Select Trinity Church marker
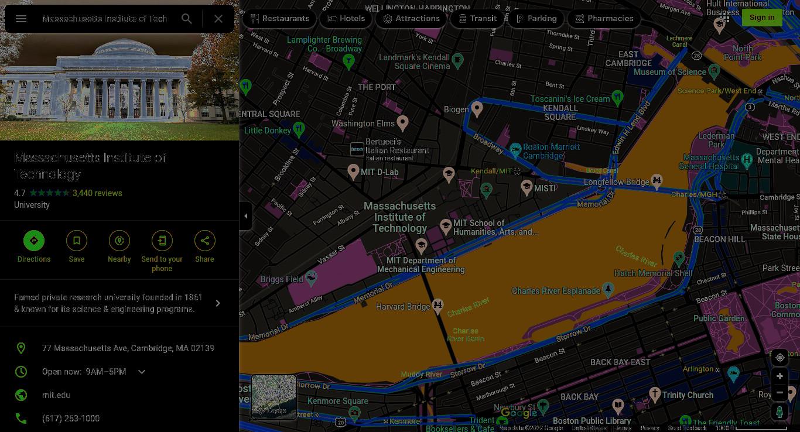This screenshot has width=800, height=432. pyautogui.click(x=655, y=394)
